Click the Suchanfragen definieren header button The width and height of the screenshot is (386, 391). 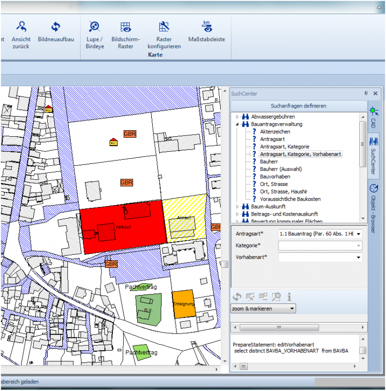point(298,106)
